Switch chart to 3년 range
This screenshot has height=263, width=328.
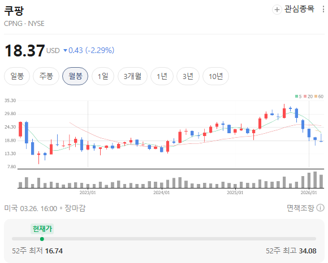pos(188,76)
